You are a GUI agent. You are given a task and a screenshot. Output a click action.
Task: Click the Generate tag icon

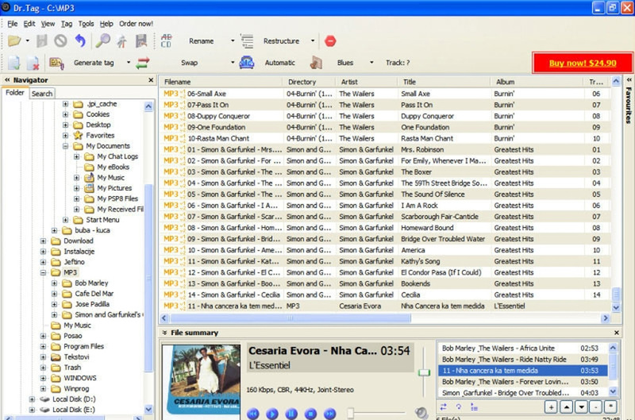coord(56,63)
